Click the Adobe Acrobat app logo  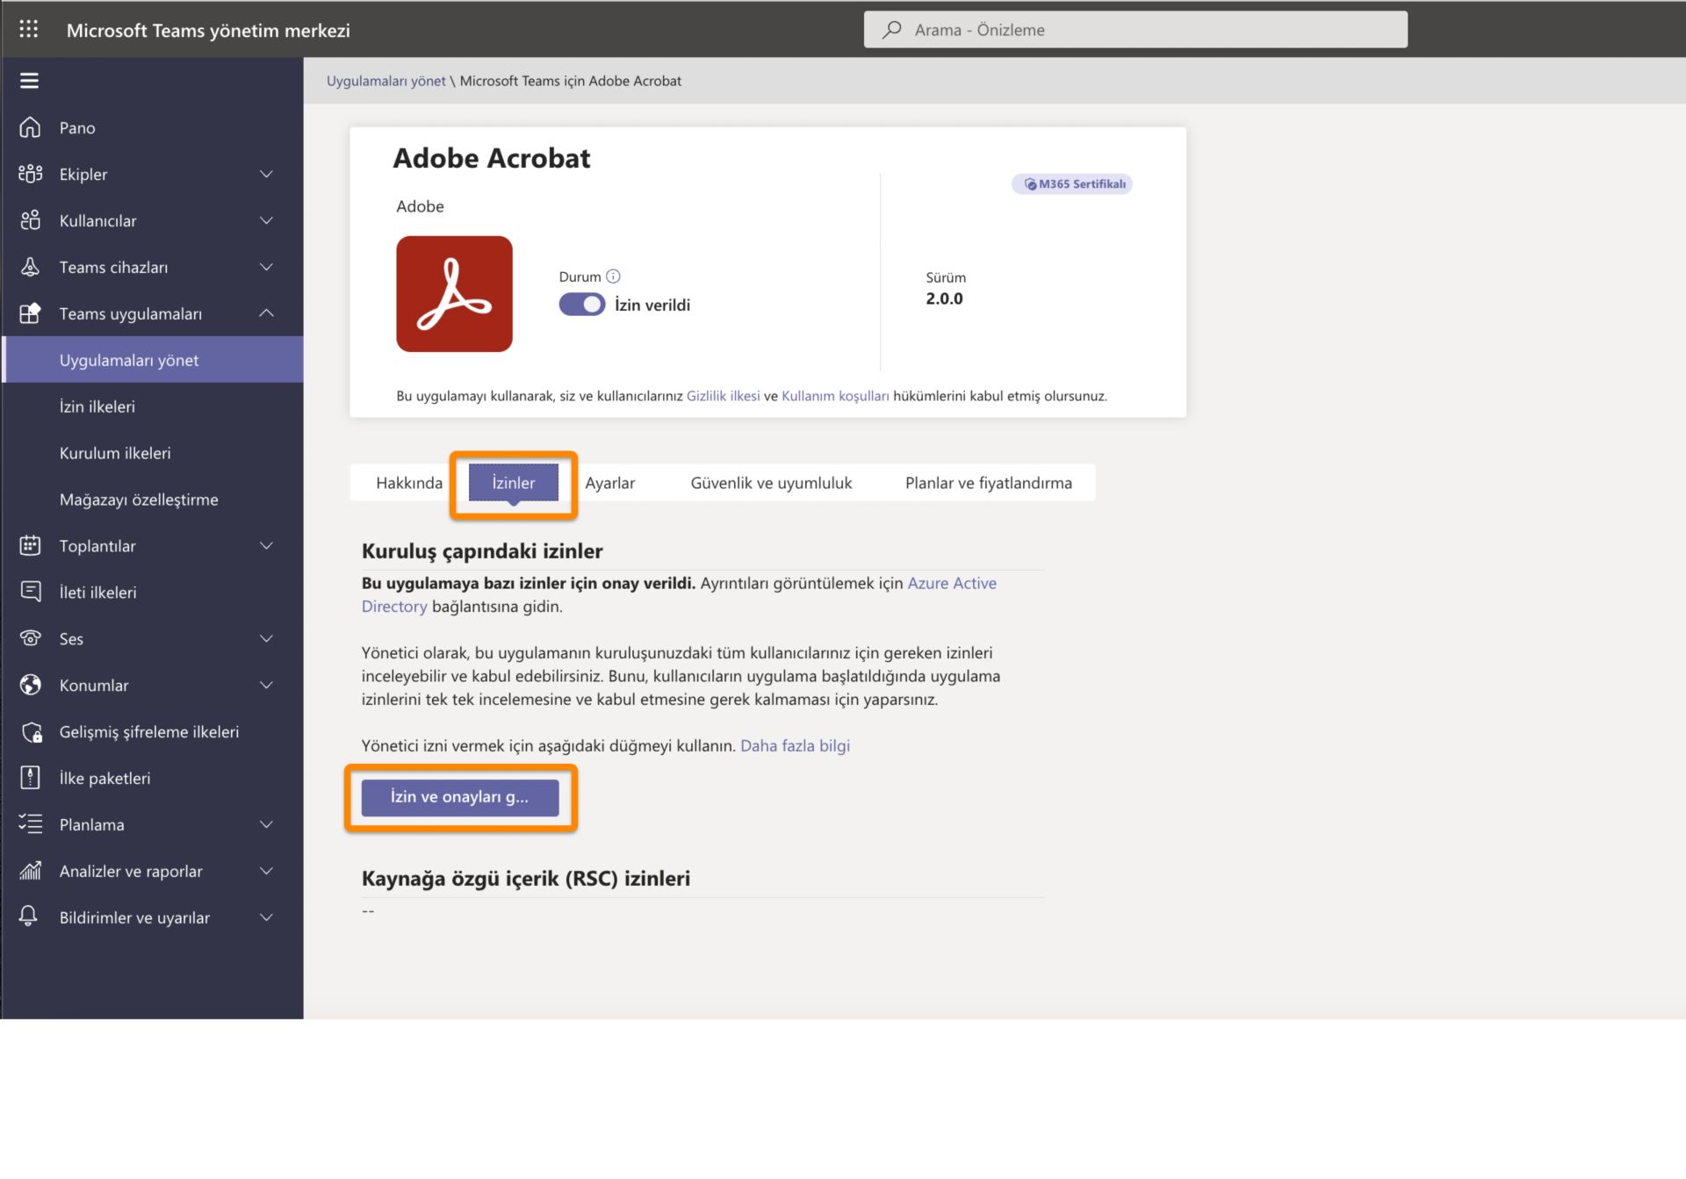coord(454,294)
